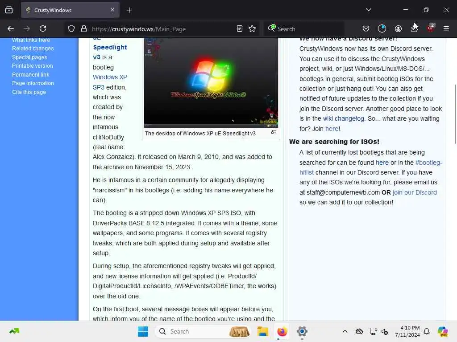Close the CrustyWindows tab
This screenshot has height=342, width=457.
pos(112,10)
